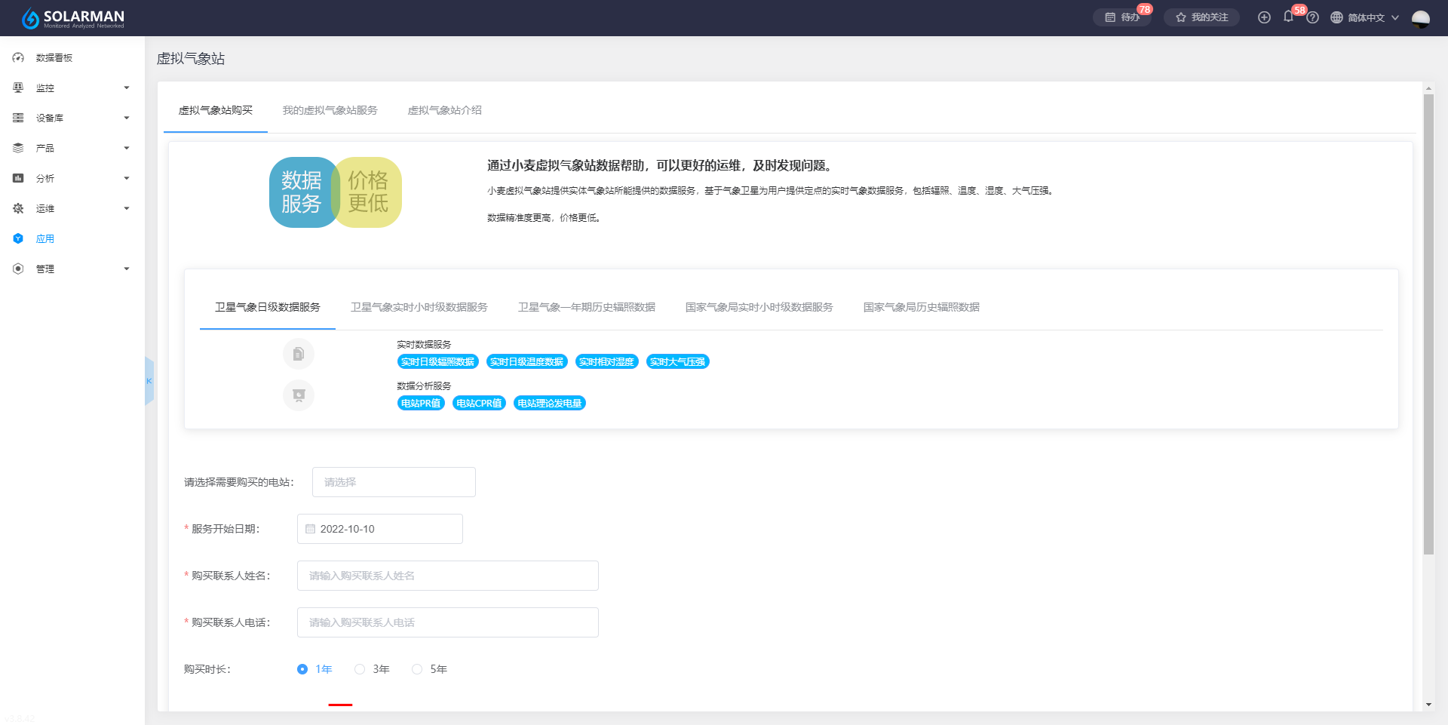1448x725 pixels.
Task: Select the 3年 purchase duration option
Action: pyautogui.click(x=360, y=669)
